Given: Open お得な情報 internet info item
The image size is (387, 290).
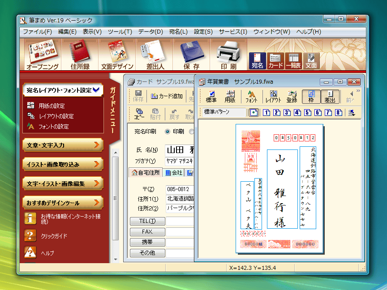Looking at the screenshot, I should (x=63, y=219).
